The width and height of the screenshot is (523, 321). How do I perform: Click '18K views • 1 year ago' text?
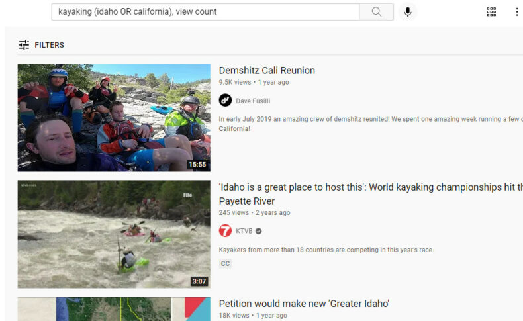253,315
